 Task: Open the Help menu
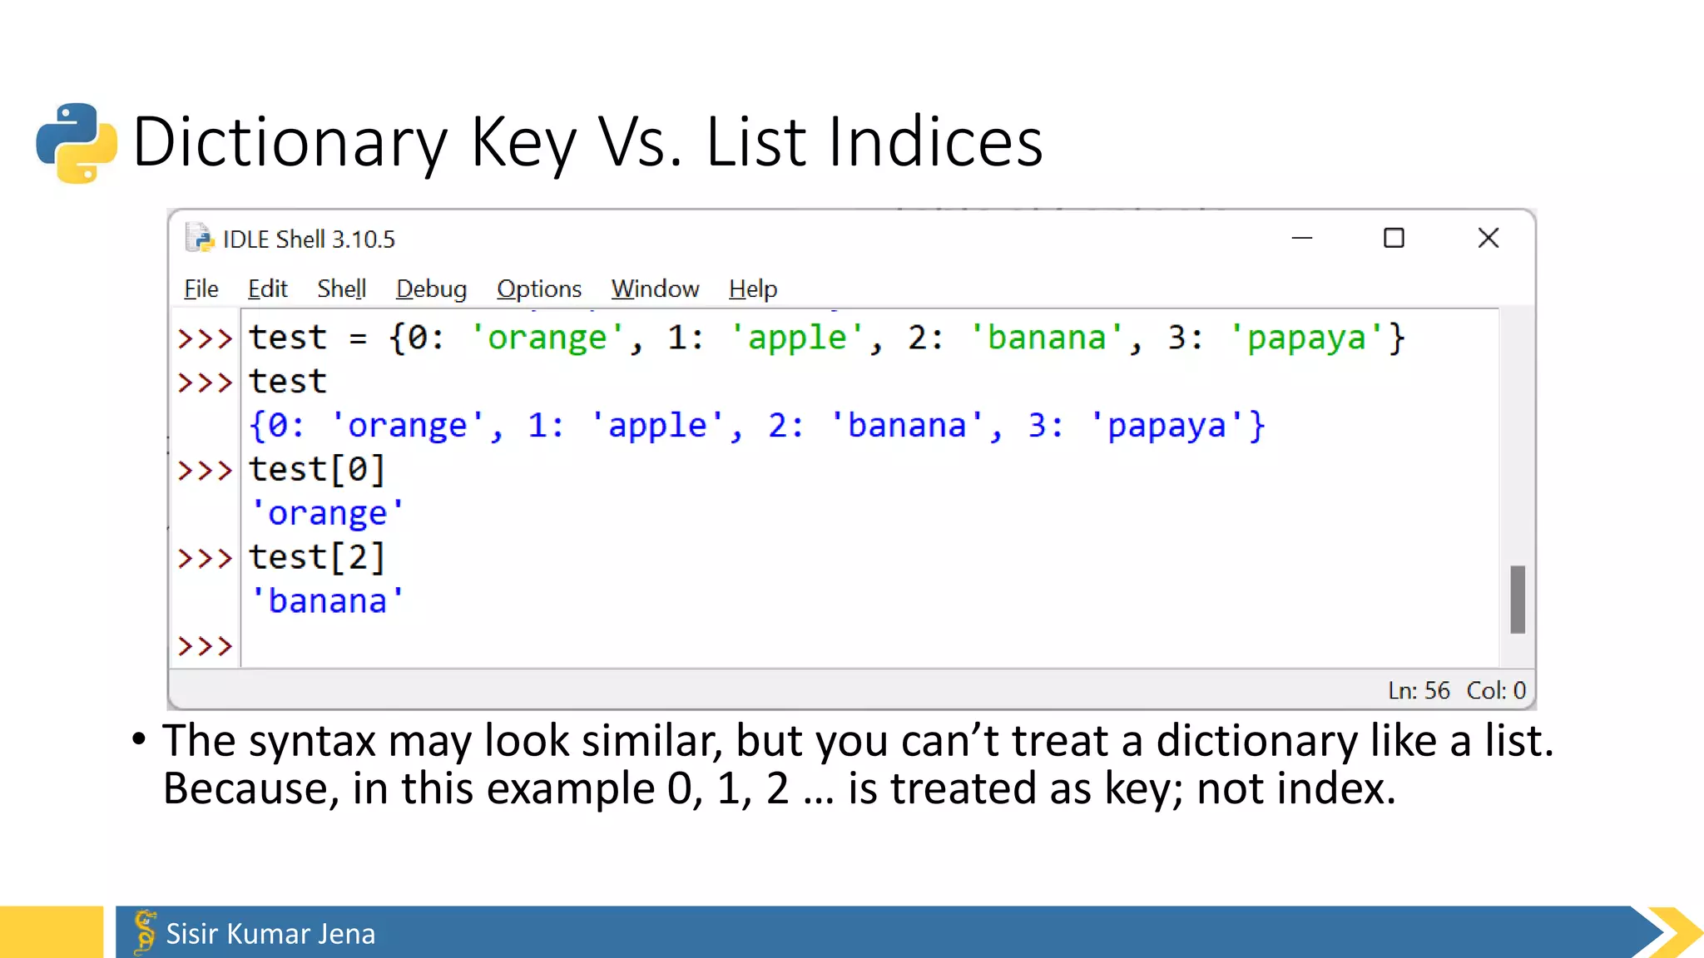coord(753,289)
